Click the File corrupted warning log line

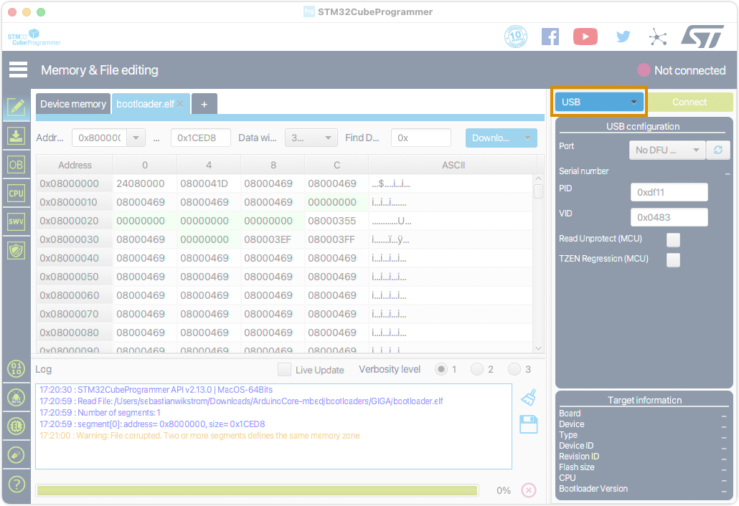199,436
